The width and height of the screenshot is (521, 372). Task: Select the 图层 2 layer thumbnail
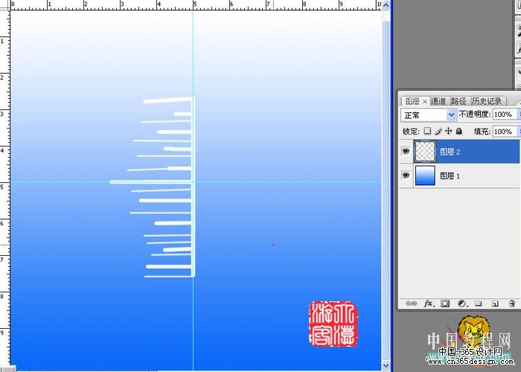point(425,152)
